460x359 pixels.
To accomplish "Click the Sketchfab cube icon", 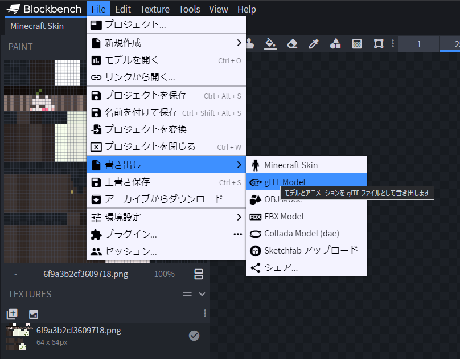I will tap(255, 251).
